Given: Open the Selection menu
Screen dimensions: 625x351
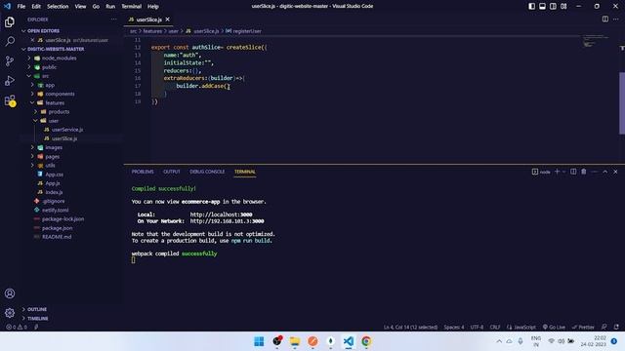Looking at the screenshot, I should point(58,7).
